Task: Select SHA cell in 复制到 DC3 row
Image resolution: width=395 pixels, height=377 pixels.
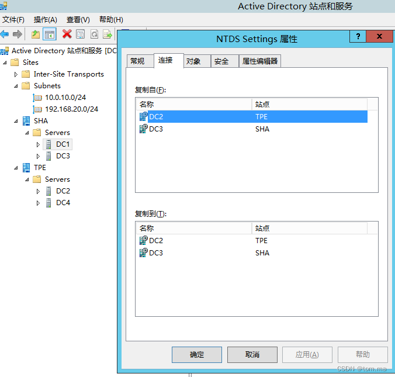Action: pos(262,253)
